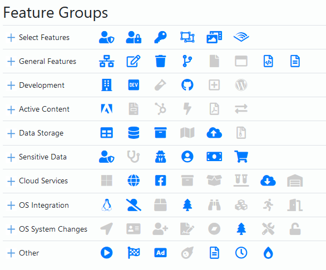Click the wifi waves icon in Select Features
Viewport: 326px width, 270px height.
241,37
